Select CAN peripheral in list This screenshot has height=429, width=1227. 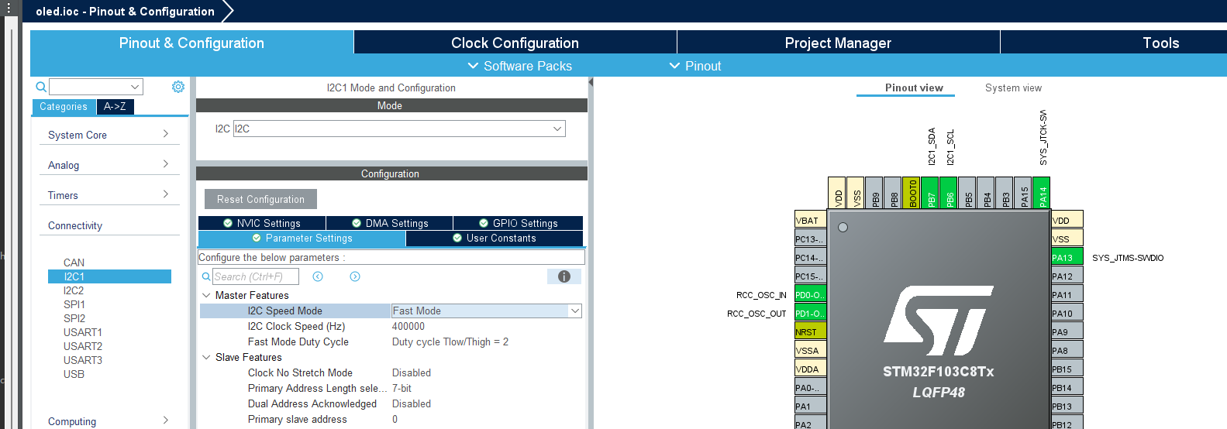74,263
